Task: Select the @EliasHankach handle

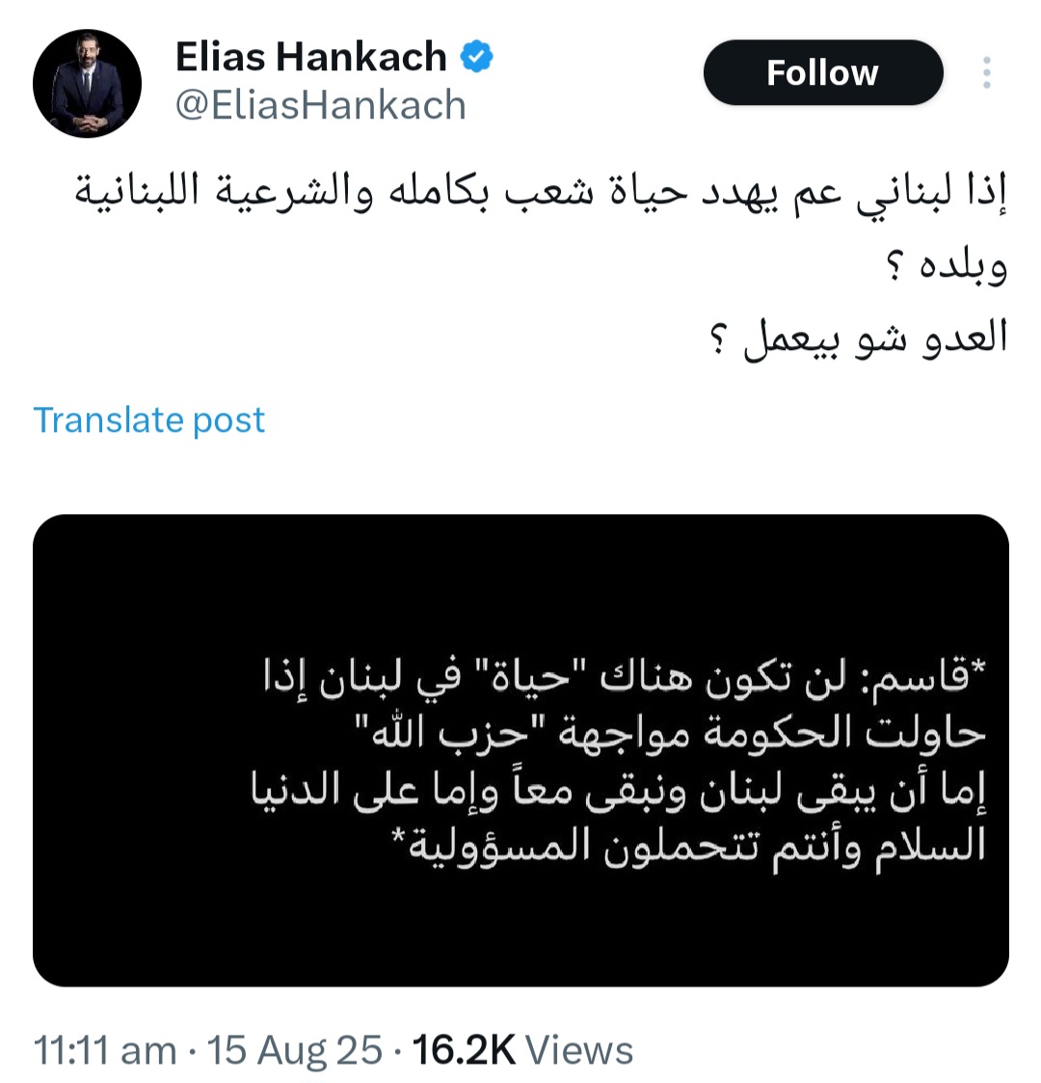Action: [321, 105]
